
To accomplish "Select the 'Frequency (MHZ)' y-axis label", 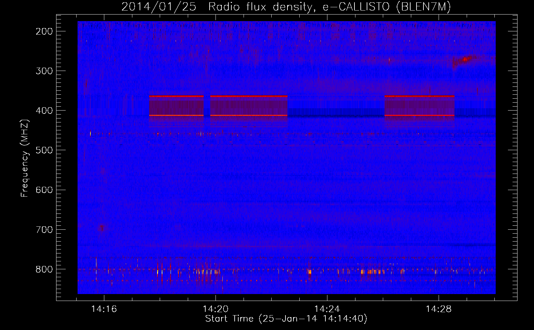I will 25,158.
